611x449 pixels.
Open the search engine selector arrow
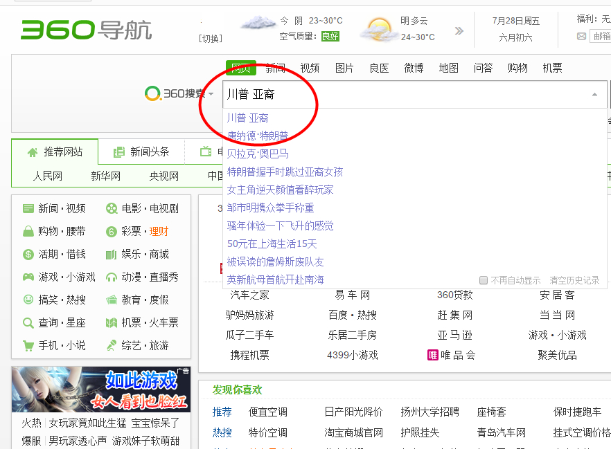coord(211,94)
